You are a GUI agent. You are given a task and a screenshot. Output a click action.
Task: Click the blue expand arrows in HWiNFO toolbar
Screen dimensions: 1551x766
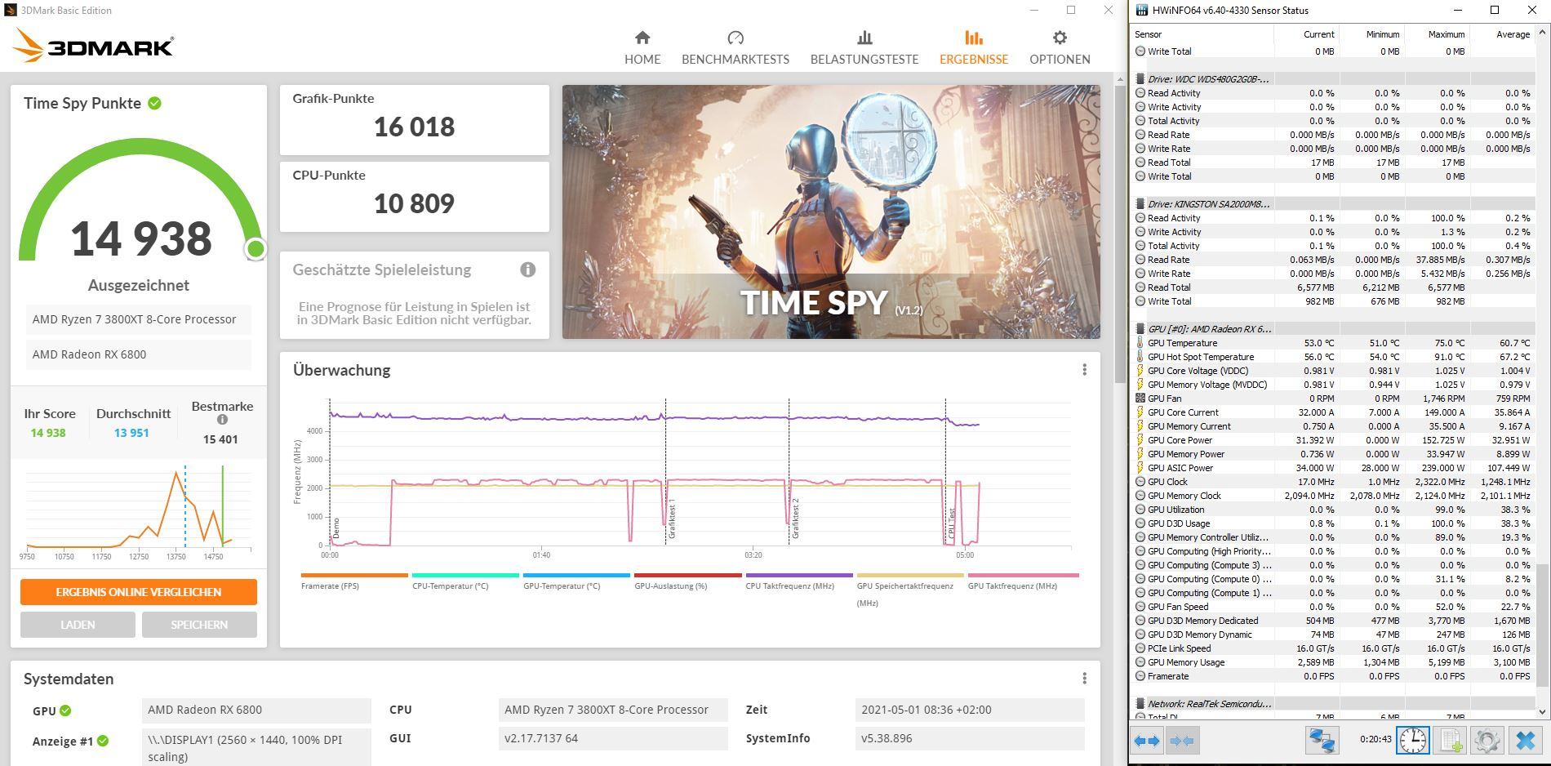[x=1147, y=741]
